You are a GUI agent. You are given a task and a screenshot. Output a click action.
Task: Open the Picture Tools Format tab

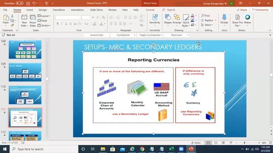click(150, 10)
